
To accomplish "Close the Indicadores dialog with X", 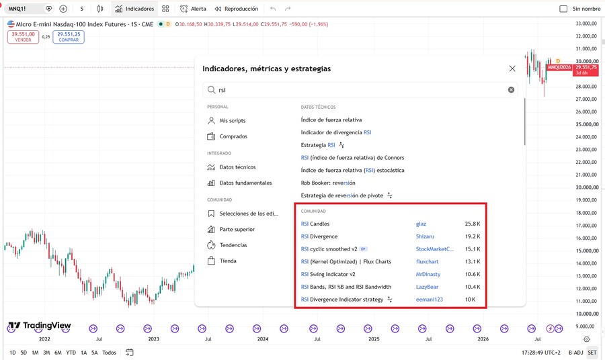I will click(512, 69).
